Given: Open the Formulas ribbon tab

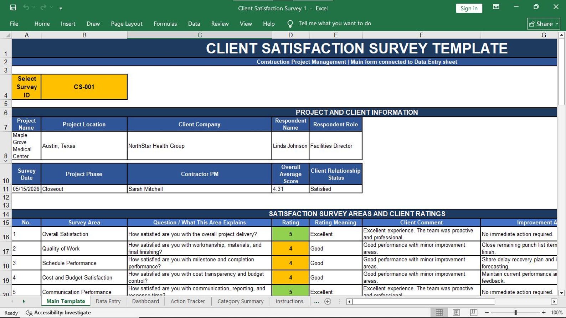Looking at the screenshot, I should click(165, 24).
